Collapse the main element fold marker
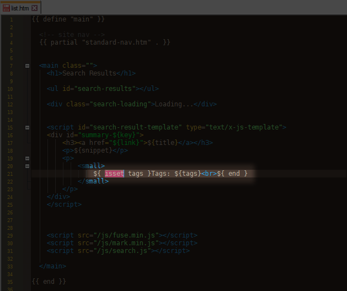The height and width of the screenshot is (291, 347). [x=27, y=66]
